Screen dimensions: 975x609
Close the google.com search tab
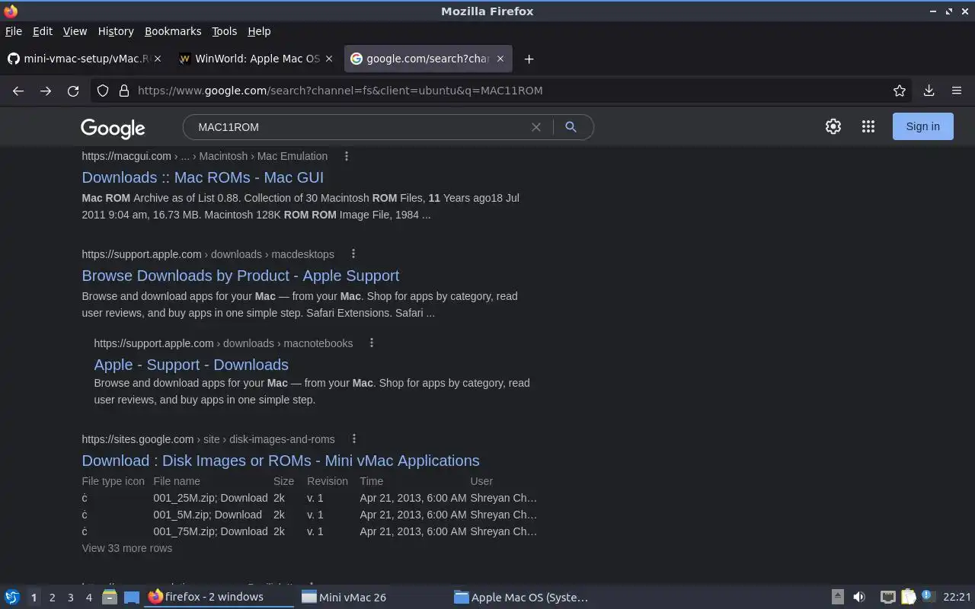[x=500, y=59]
